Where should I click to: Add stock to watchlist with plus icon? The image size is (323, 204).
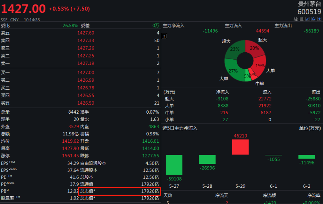(x=319, y=19)
